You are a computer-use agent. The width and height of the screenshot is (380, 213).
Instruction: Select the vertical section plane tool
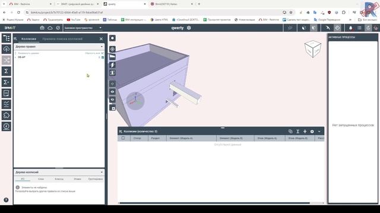(112, 64)
